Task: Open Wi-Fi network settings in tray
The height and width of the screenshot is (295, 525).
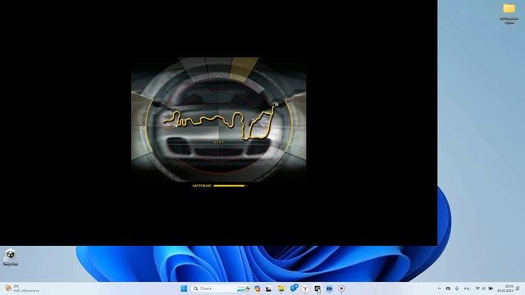Action: click(x=477, y=288)
